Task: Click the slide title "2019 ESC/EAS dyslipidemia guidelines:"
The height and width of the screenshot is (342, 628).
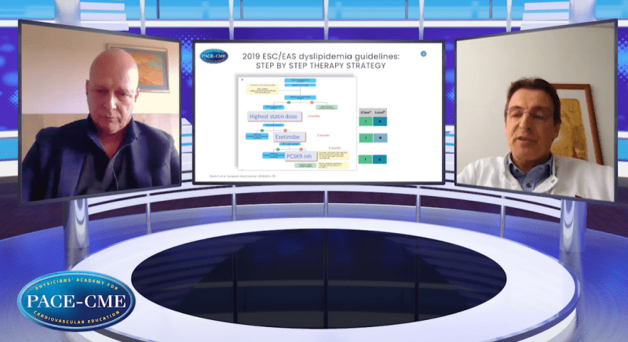Action: click(x=321, y=56)
